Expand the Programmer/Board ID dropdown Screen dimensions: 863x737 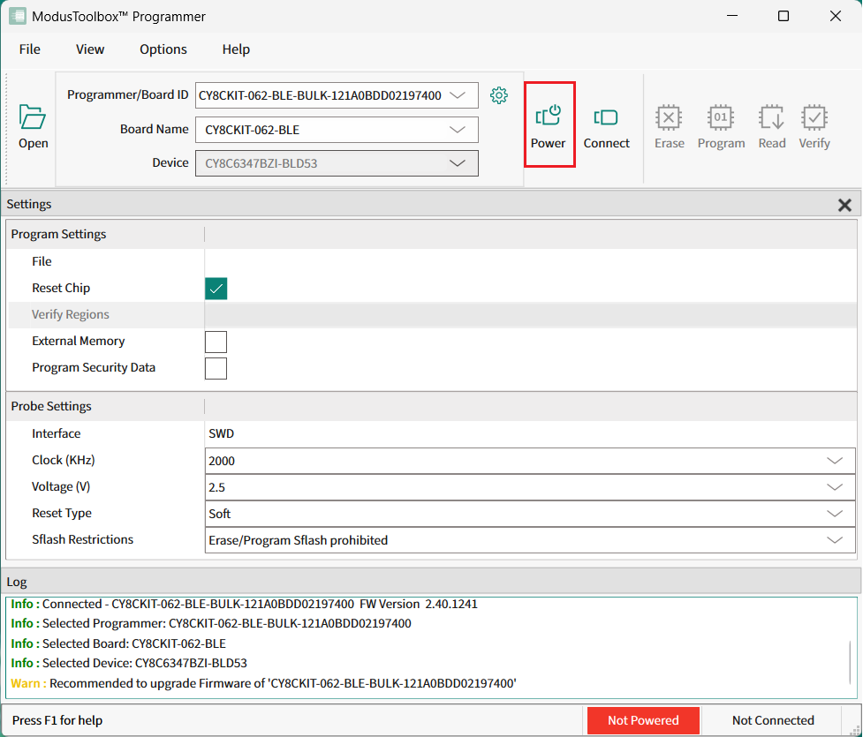(x=458, y=95)
